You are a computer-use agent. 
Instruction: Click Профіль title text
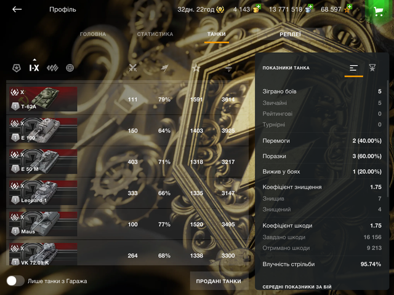pos(63,10)
